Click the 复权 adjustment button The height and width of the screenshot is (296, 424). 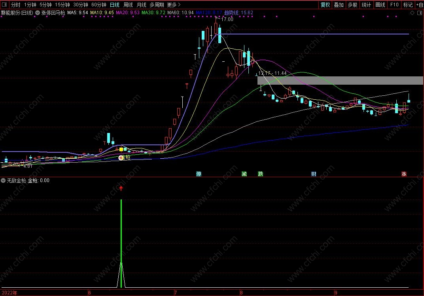pos(325,5)
